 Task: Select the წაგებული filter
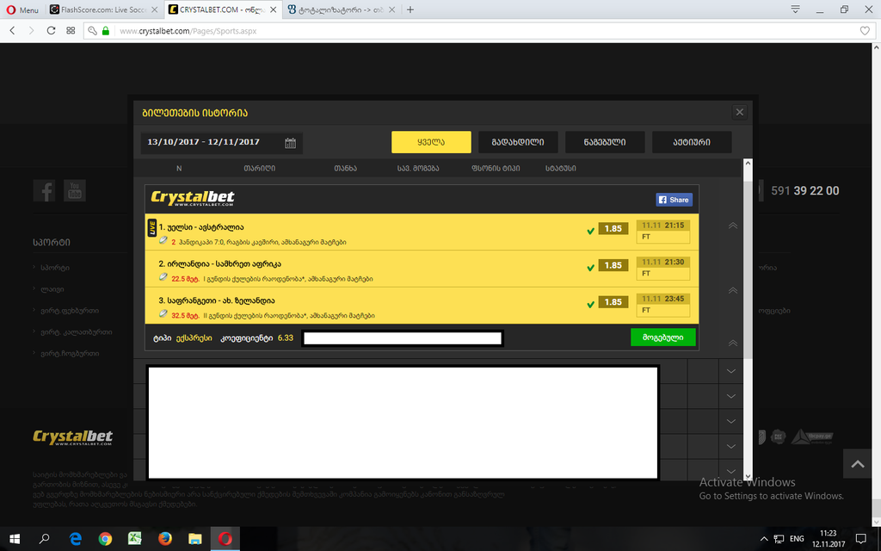click(x=605, y=142)
